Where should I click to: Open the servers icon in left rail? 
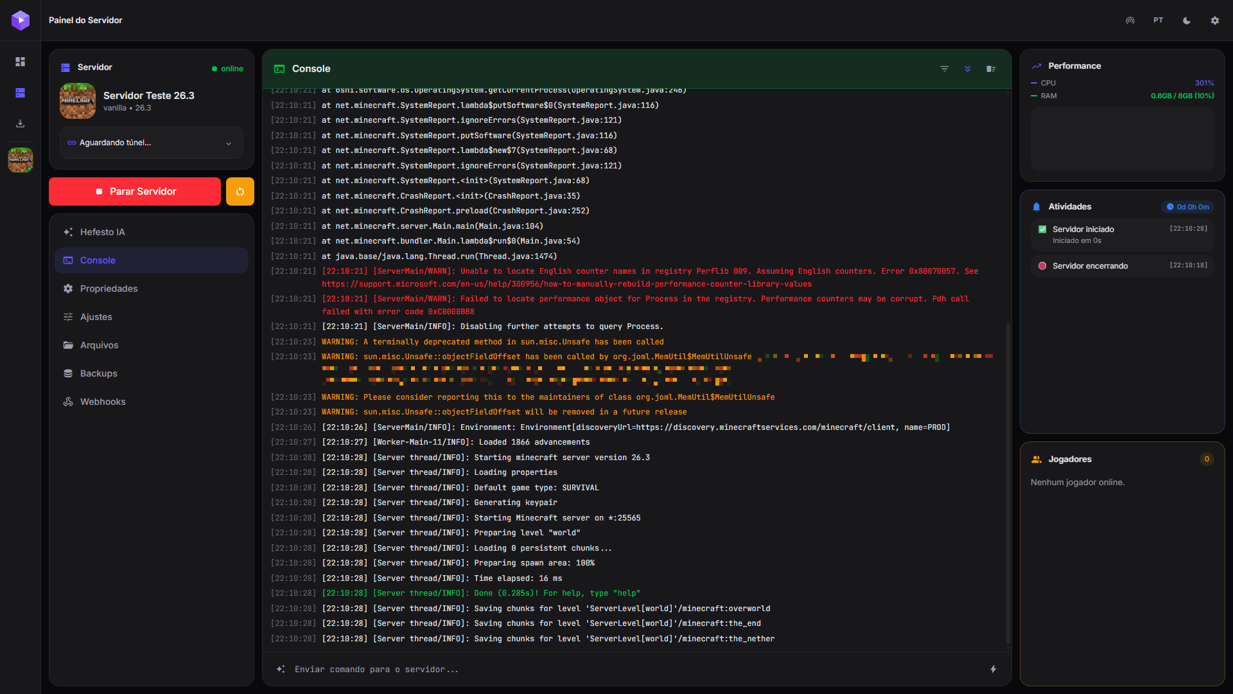[x=21, y=93]
